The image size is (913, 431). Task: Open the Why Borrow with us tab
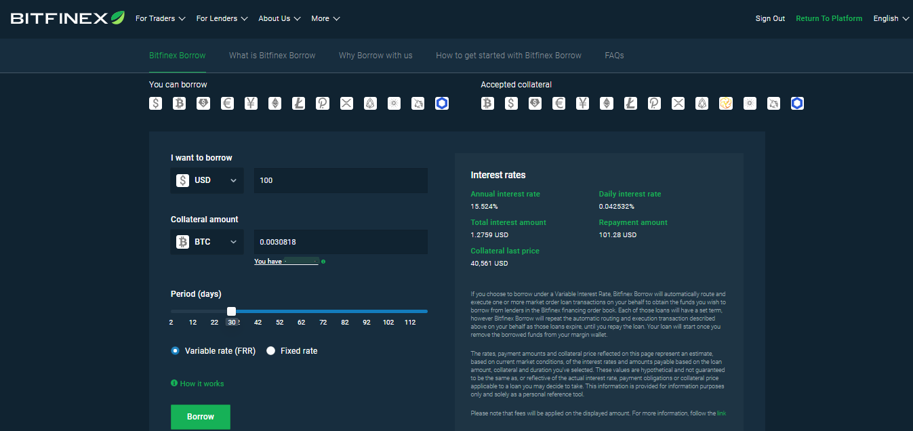click(x=376, y=56)
